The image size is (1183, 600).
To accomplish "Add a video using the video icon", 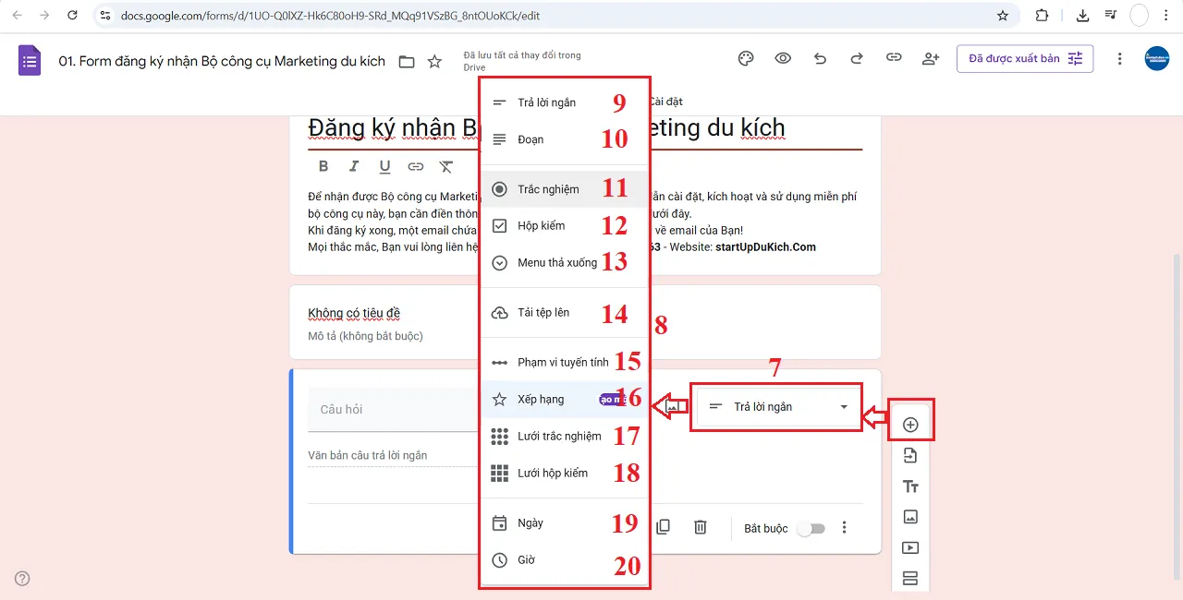I will [x=910, y=547].
